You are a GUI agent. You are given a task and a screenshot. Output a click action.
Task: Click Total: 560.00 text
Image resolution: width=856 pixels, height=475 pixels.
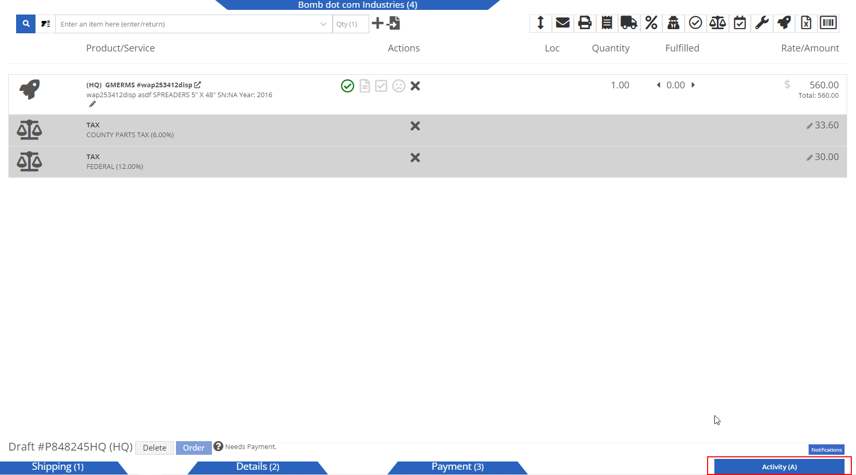pyautogui.click(x=819, y=96)
